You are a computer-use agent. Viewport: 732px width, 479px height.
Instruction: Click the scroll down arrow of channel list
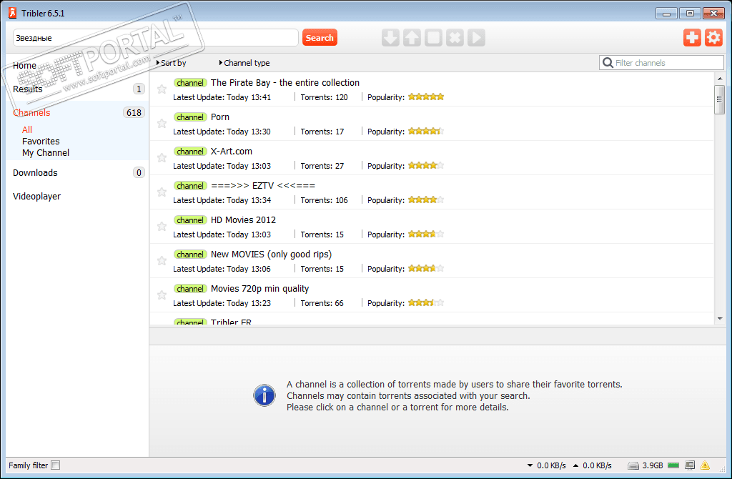point(719,318)
